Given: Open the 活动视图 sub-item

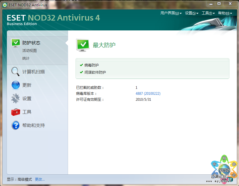Looking at the screenshot, I should click(30, 51).
